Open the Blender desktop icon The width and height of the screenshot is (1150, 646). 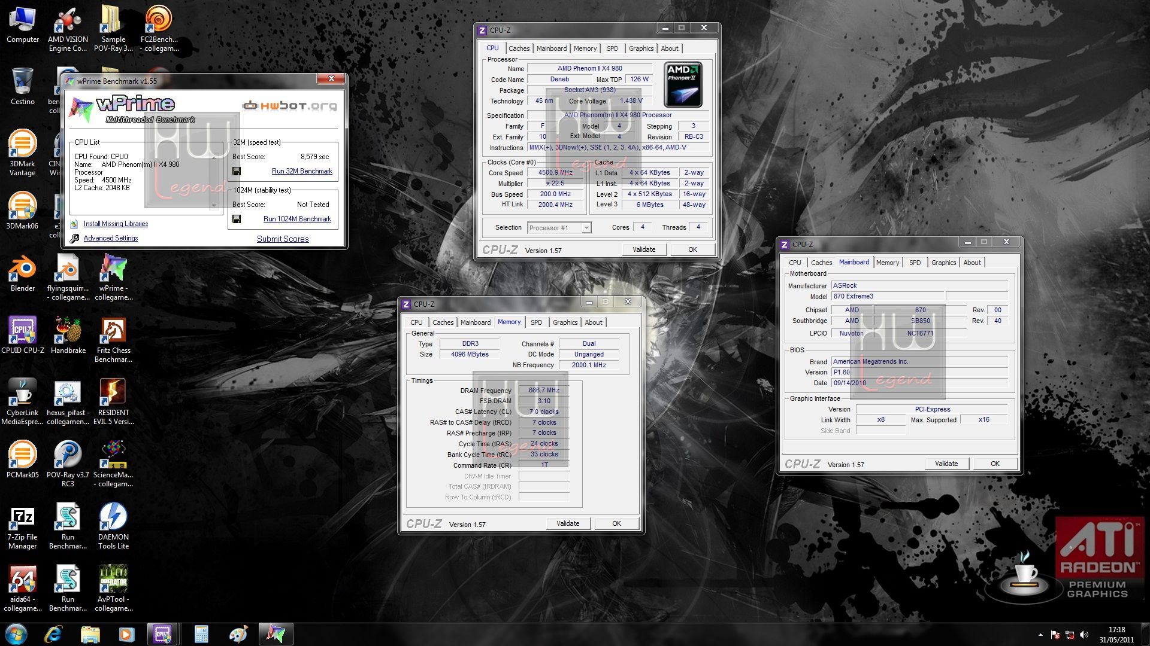pyautogui.click(x=23, y=273)
